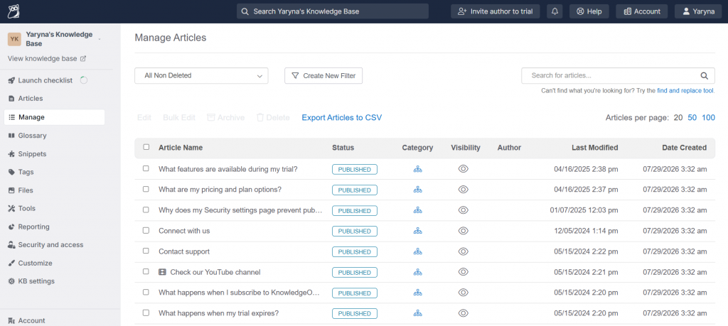Viewport: 728px width, 326px height.
Task: Toggle the select-all articles checkbox
Action: 146,147
